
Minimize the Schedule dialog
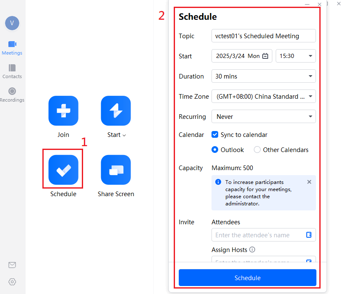(307, 4)
